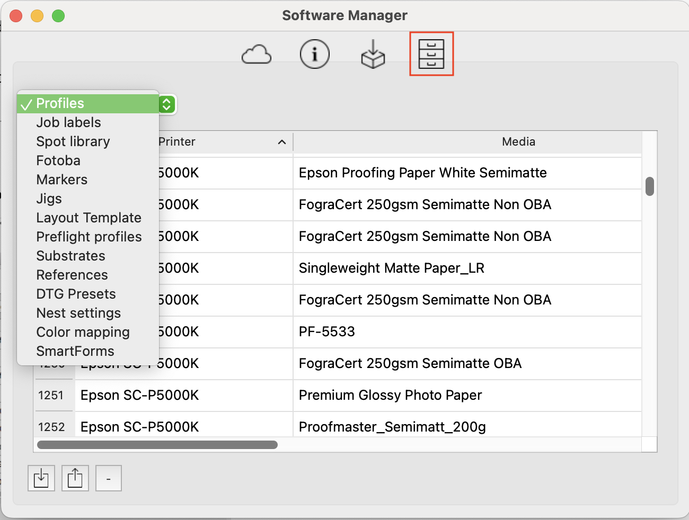689x520 pixels.
Task: Open the cloud tab icon
Action: click(x=257, y=55)
